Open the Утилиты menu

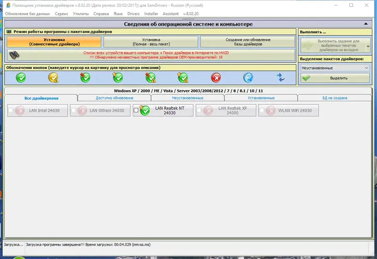(81, 14)
